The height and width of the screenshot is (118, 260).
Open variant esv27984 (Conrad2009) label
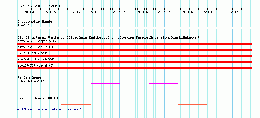36,59
